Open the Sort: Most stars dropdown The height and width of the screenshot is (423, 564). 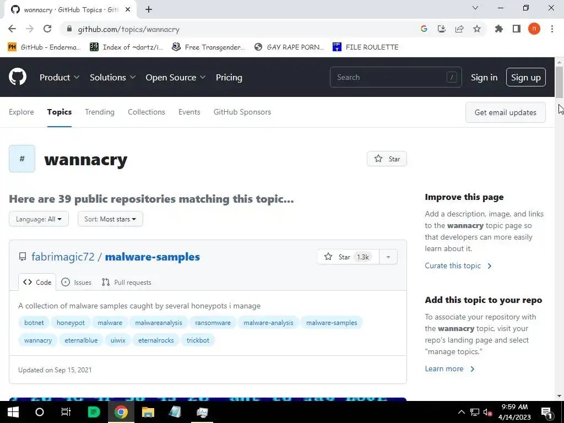tap(110, 219)
